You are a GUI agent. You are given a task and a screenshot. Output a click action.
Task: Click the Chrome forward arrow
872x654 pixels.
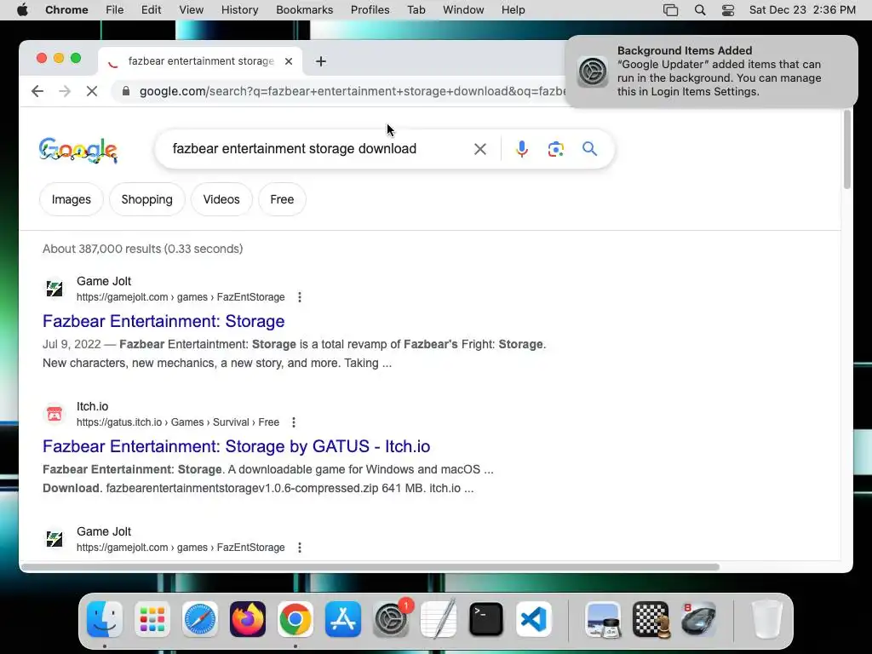pyautogui.click(x=65, y=91)
